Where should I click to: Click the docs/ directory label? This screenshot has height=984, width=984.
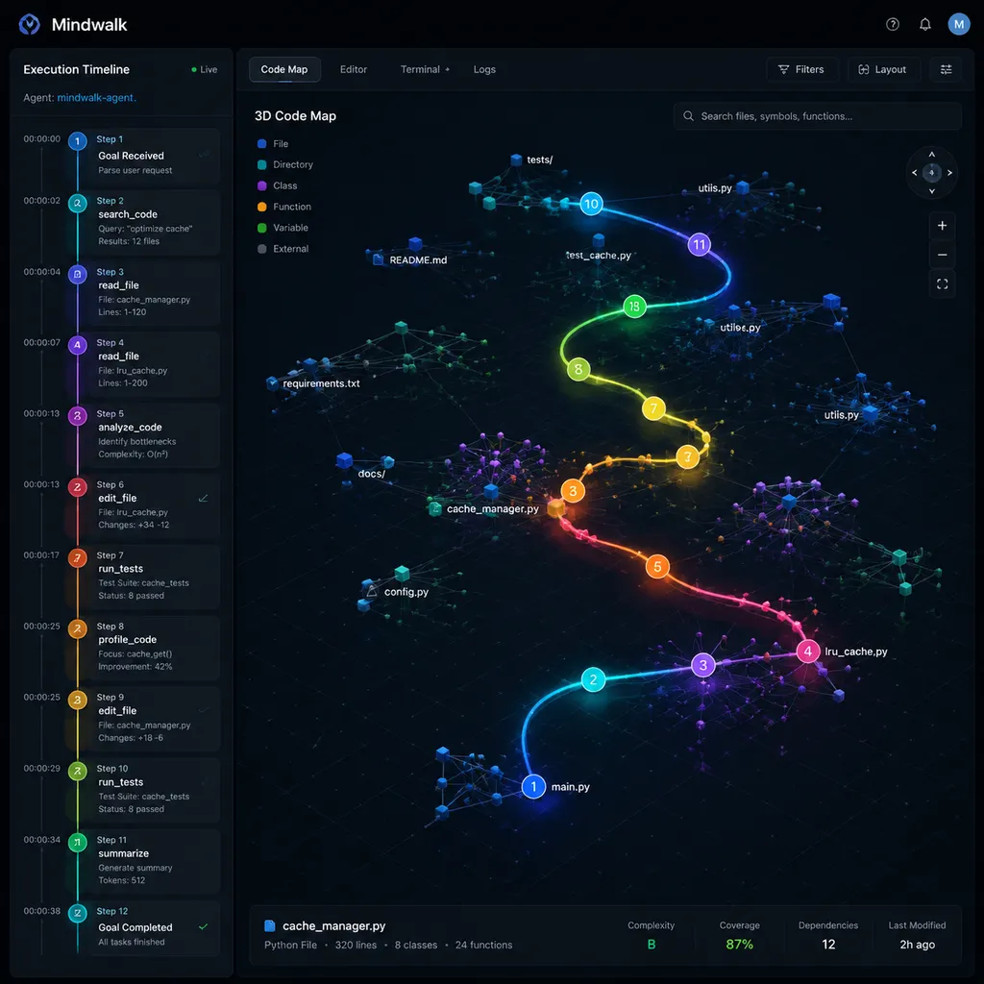point(371,474)
